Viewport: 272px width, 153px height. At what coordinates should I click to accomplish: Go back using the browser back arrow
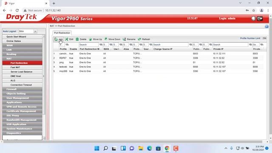tap(4, 10)
